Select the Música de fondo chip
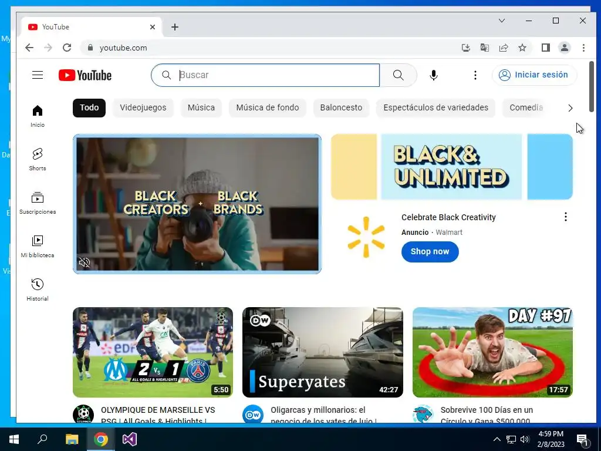This screenshot has height=451, width=601. (268, 108)
